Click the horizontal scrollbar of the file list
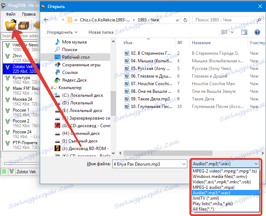This screenshot has height=216, width=266. (x=168, y=153)
